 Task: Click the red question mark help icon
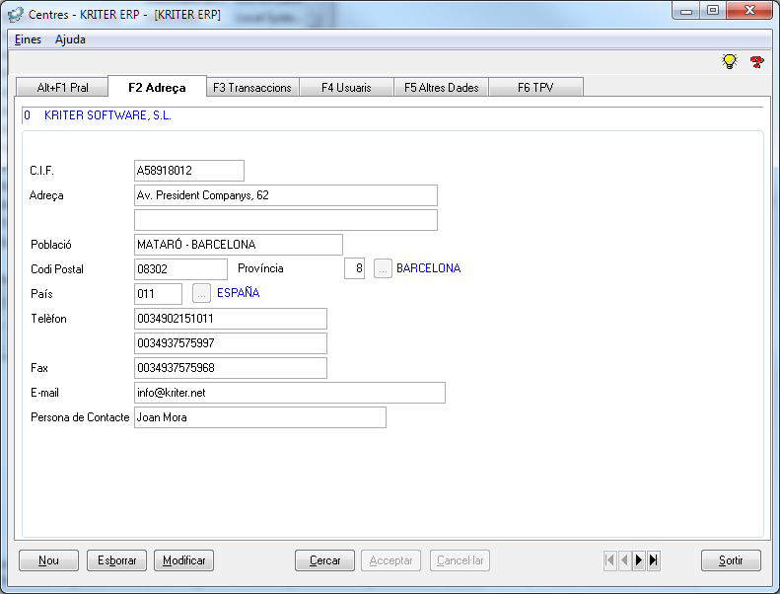[757, 62]
